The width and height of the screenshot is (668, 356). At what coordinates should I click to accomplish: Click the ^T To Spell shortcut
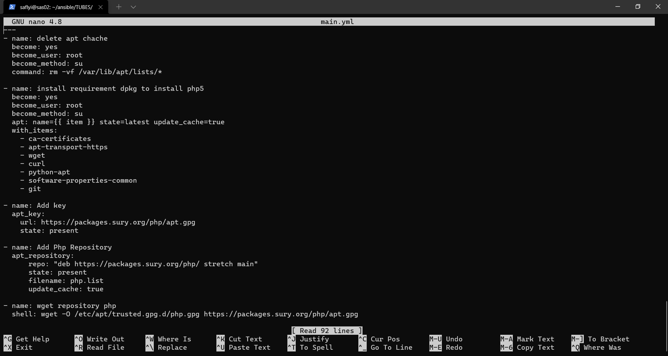click(310, 347)
